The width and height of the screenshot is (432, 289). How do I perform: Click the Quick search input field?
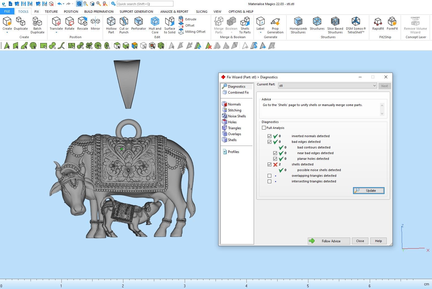pyautogui.click(x=145, y=4)
